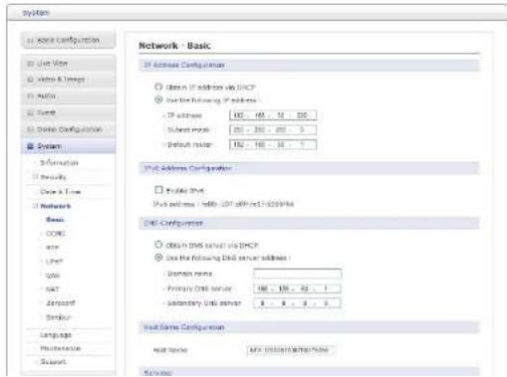Screen dimensions: 507x377
Task: Click the Primary DNS server field
Action: click(x=297, y=288)
